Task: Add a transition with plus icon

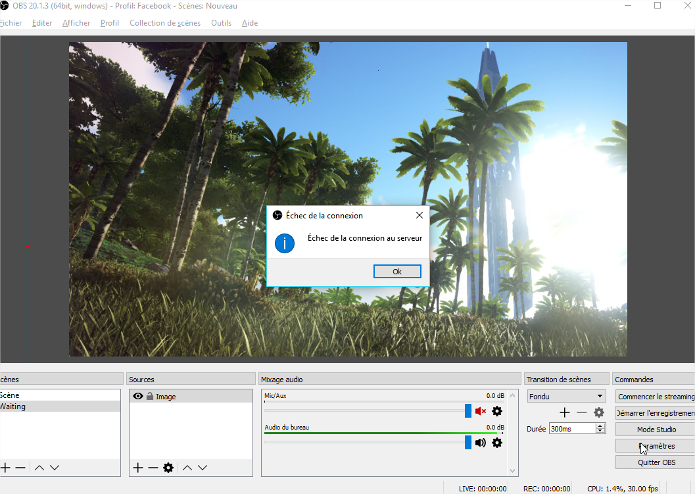Action: pos(565,412)
